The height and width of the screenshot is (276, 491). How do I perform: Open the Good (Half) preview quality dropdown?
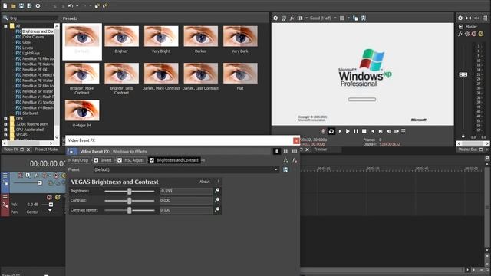point(323,18)
